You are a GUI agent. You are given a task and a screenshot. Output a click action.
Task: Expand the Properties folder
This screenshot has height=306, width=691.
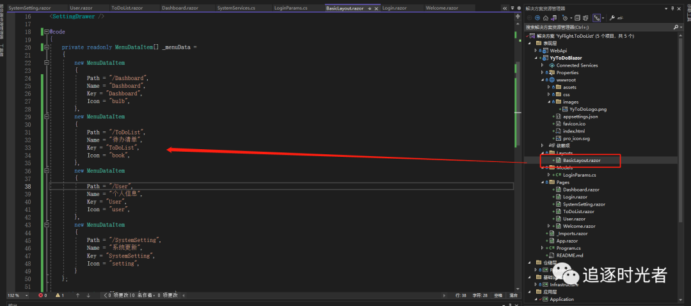543,72
